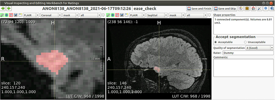Open 'all' dropdown in Sagittal viewer

click(197, 15)
